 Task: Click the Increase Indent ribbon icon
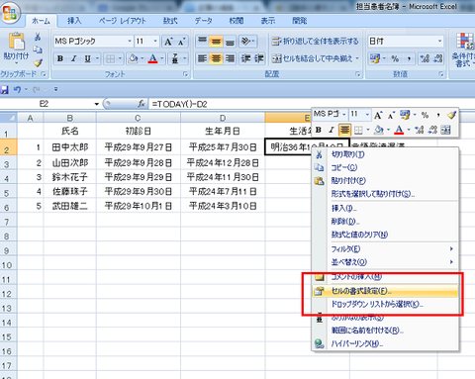pos(259,58)
